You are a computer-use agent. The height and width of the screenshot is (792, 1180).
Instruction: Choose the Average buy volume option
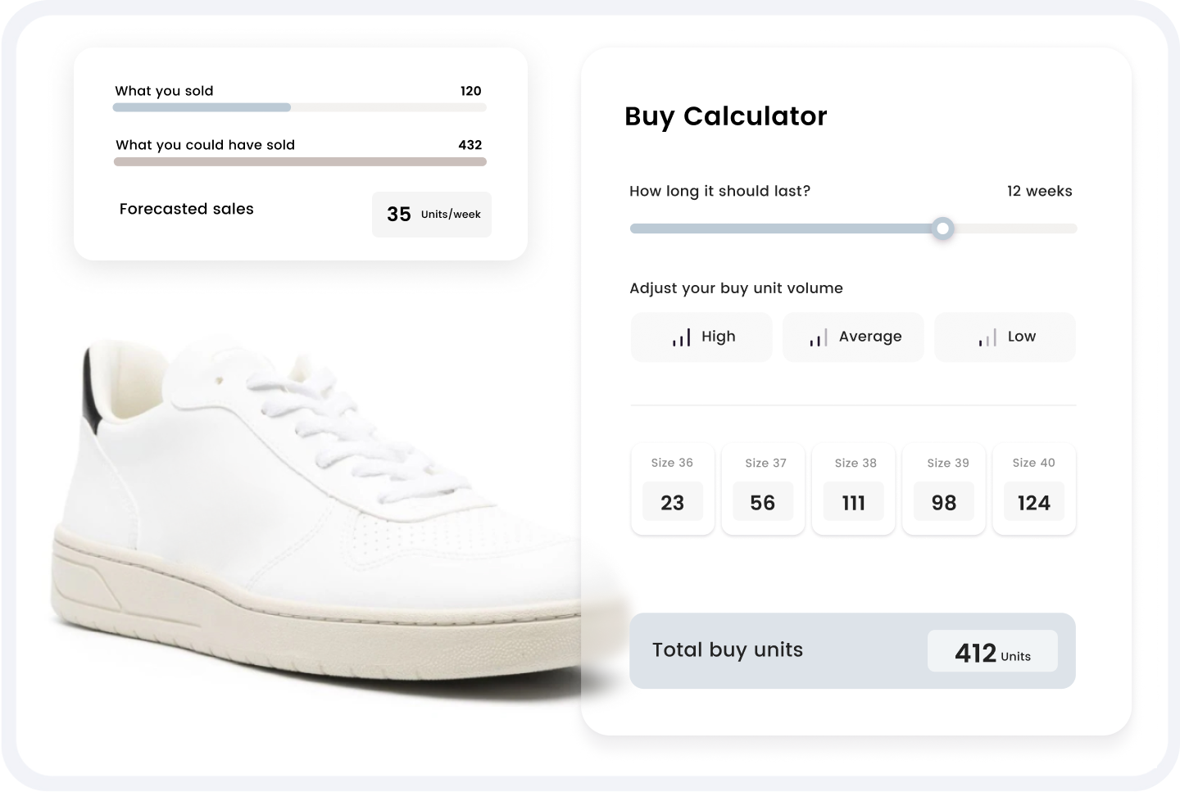pos(853,337)
